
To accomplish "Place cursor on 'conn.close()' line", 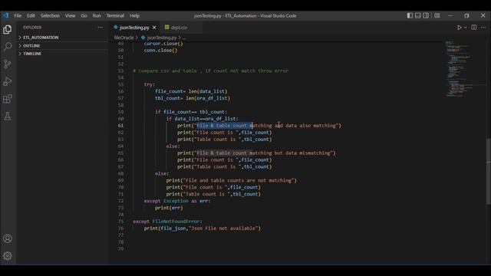I will click(x=160, y=50).
